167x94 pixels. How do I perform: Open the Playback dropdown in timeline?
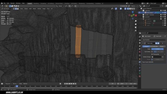pyautogui.click(x=8, y=84)
